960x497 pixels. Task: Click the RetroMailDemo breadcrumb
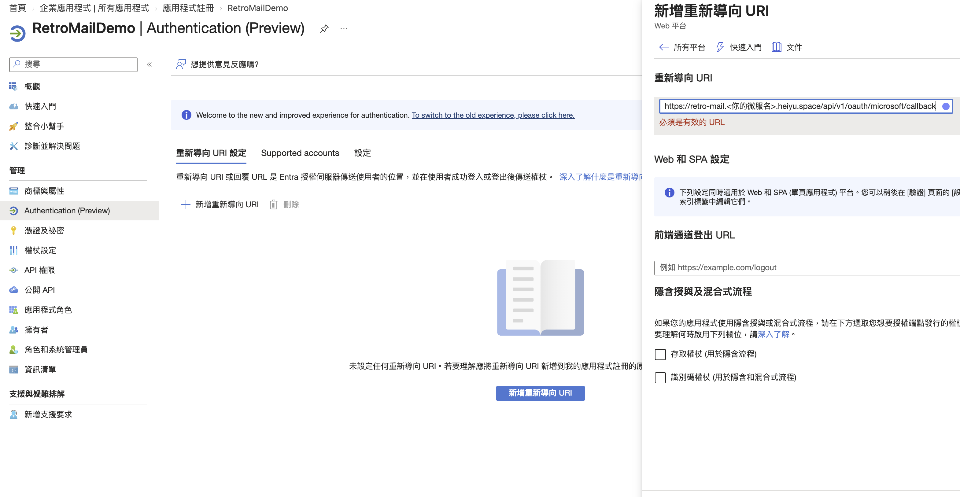[x=257, y=8]
